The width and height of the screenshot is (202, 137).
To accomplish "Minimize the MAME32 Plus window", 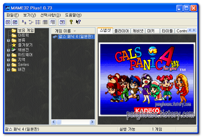I will point(179,8).
